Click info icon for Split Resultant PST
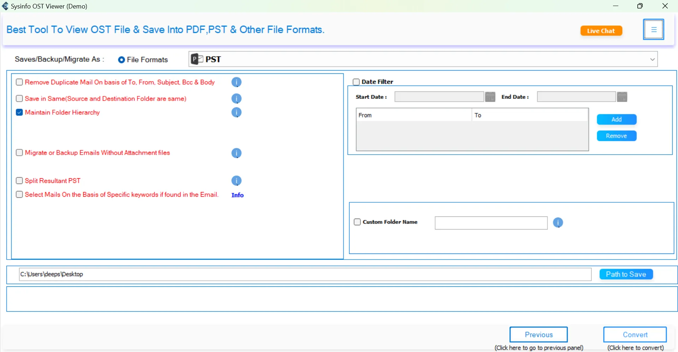678x352 pixels. 236,181
